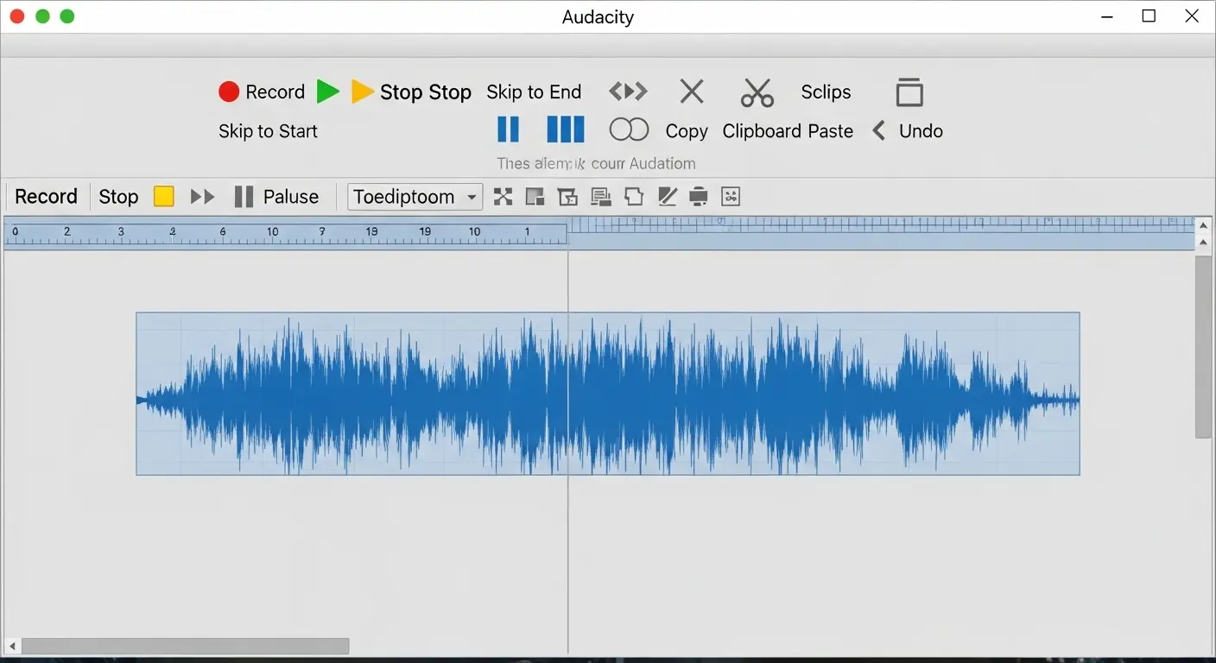Image resolution: width=1216 pixels, height=663 pixels.
Task: Click the timeline ruler at the 6 mark
Action: (223, 233)
